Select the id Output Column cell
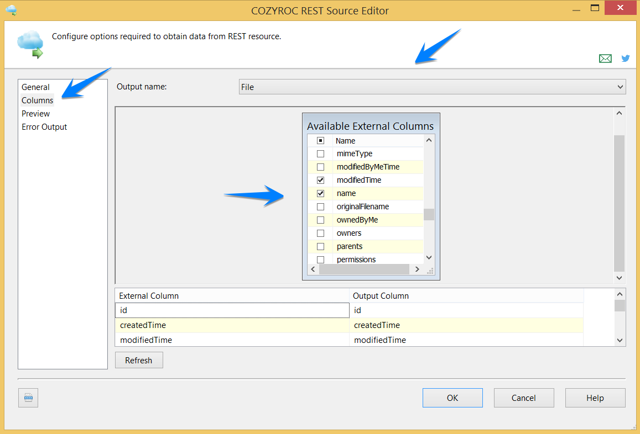Screen dimensions: 640x434 point(466,310)
